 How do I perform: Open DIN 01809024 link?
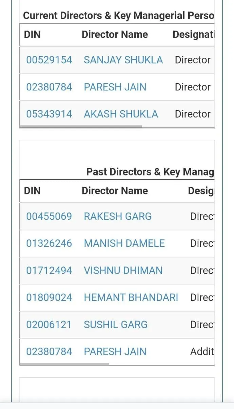pos(49,298)
